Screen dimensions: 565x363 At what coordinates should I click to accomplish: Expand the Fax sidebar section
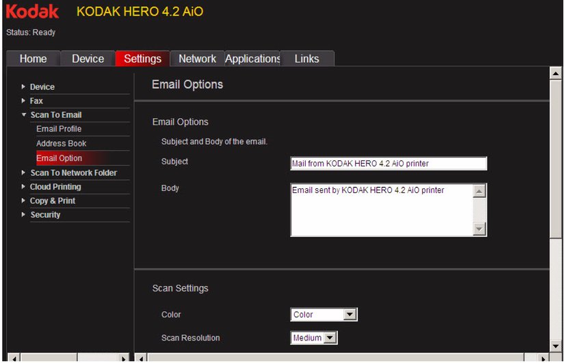coord(36,101)
